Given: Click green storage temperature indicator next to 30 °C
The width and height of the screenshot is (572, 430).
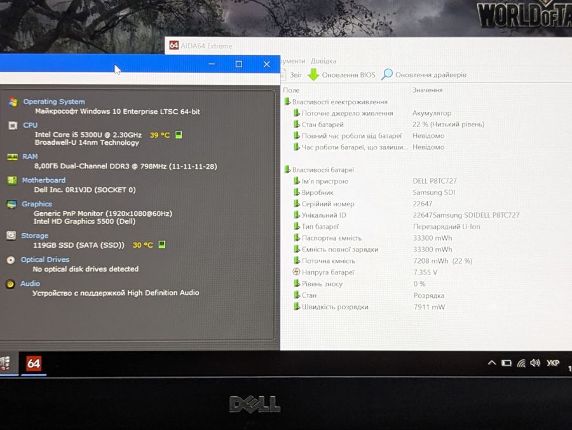Looking at the screenshot, I should 161,245.
